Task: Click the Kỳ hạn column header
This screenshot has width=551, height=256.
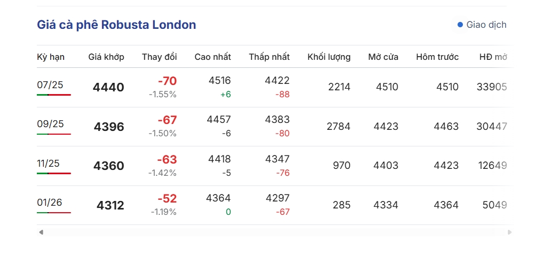Action: [51, 57]
